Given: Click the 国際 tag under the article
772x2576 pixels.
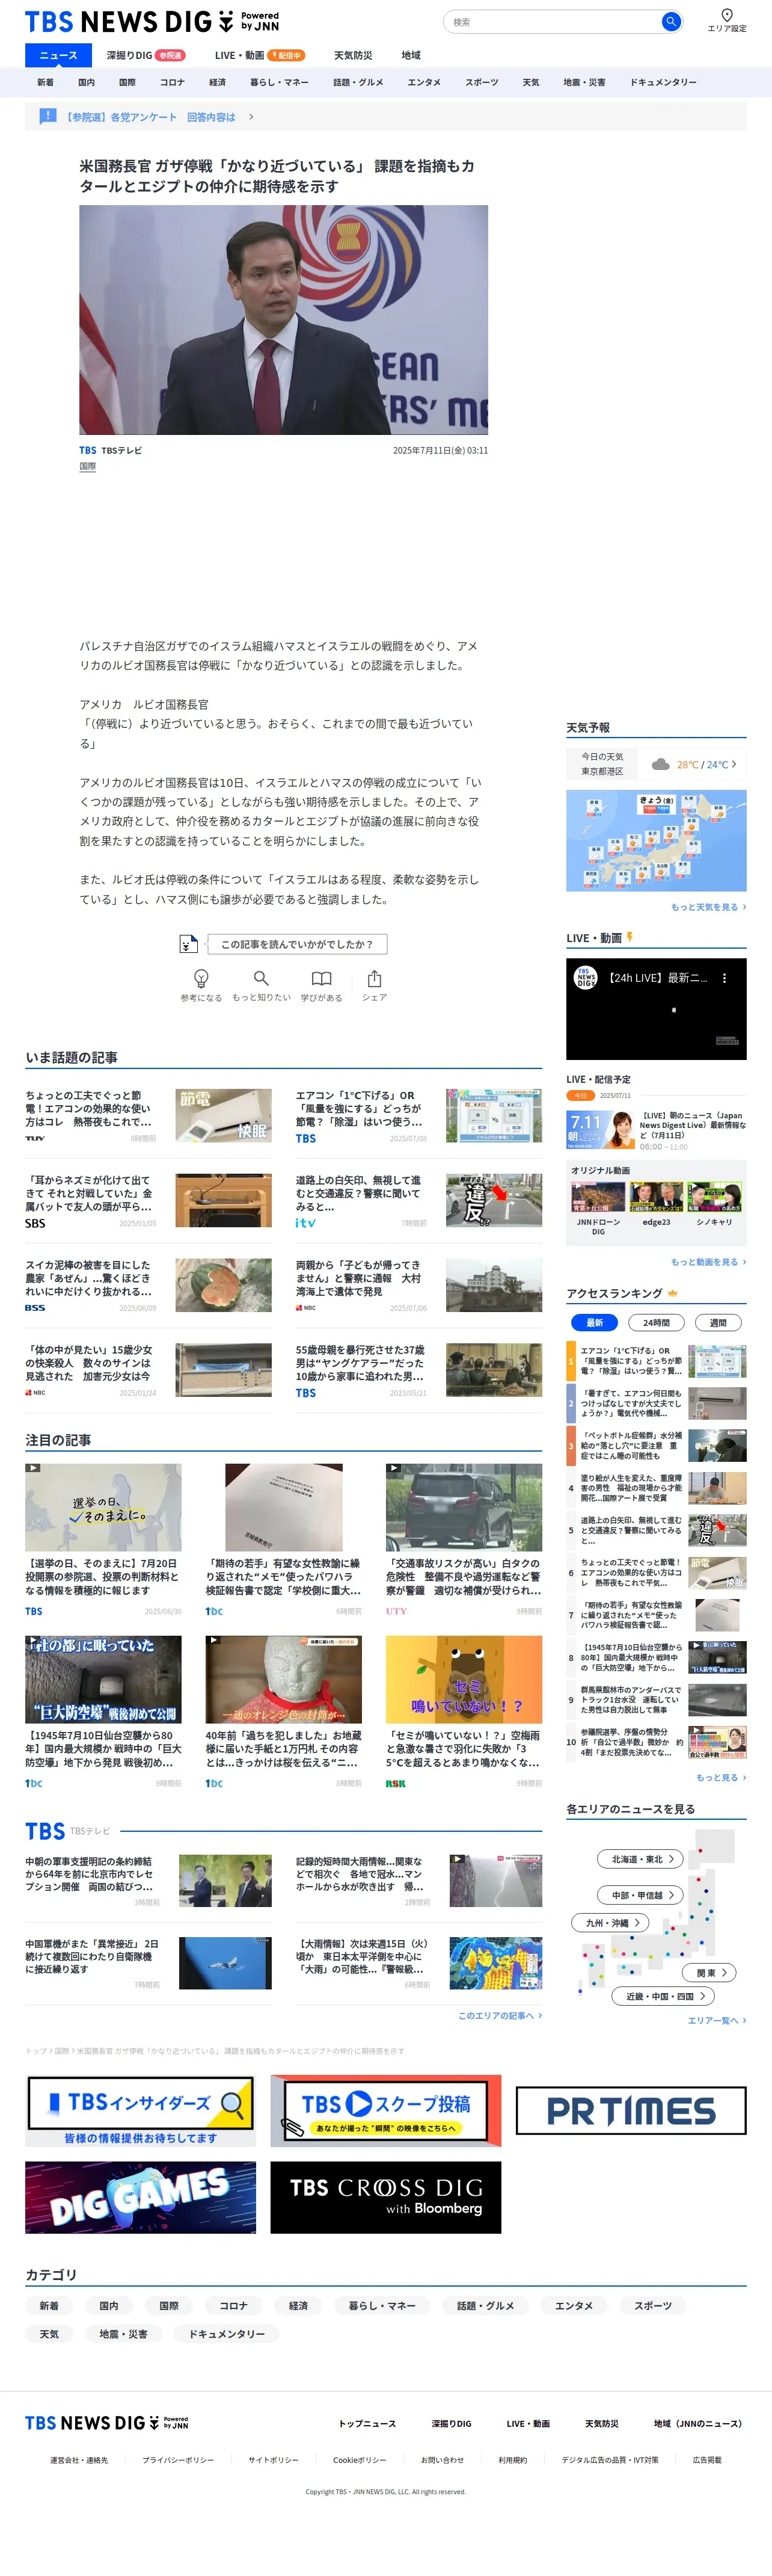Looking at the screenshot, I should coord(88,466).
